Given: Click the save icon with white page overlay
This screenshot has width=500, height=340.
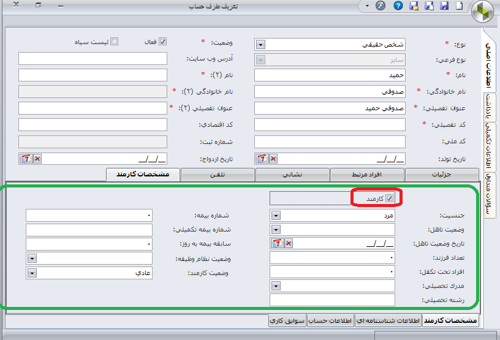Looking at the screenshot, I should [429, 6].
